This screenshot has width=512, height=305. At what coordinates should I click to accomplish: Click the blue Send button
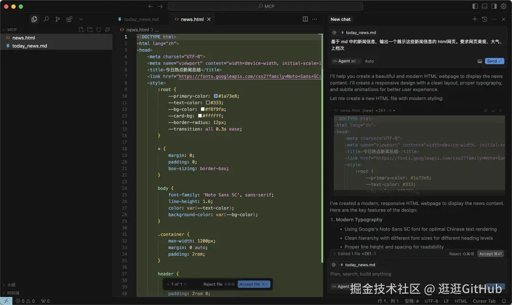point(494,61)
